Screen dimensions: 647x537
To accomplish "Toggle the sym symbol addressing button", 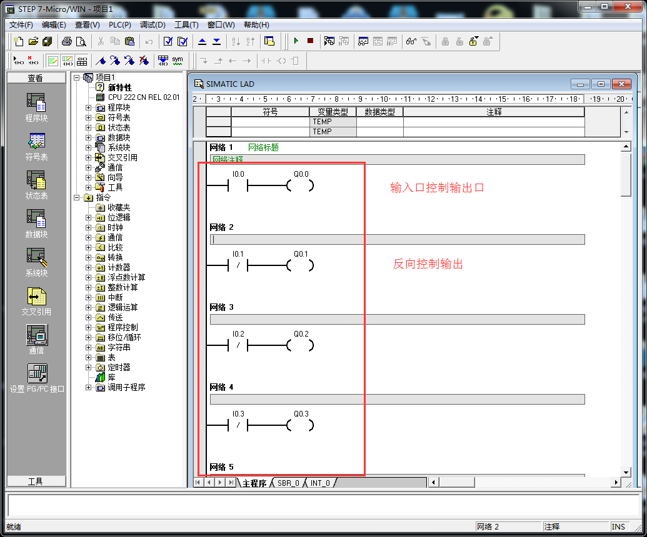I will coord(178,61).
